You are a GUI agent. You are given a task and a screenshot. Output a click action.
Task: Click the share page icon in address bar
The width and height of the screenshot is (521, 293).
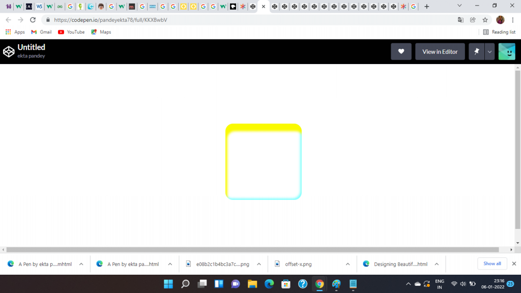coord(473,20)
